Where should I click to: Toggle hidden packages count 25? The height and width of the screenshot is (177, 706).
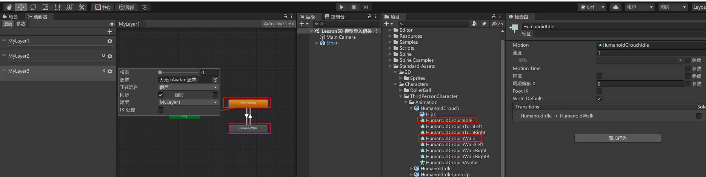[497, 24]
